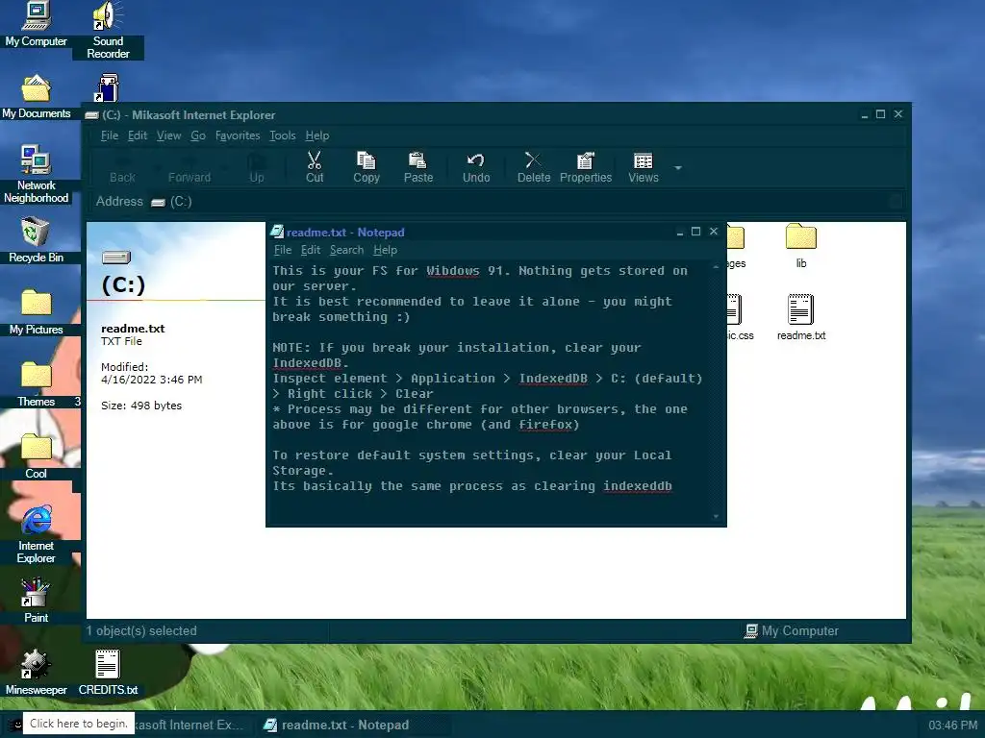Maximize the Internet Explorer window
This screenshot has width=985, height=738.
[x=881, y=114]
